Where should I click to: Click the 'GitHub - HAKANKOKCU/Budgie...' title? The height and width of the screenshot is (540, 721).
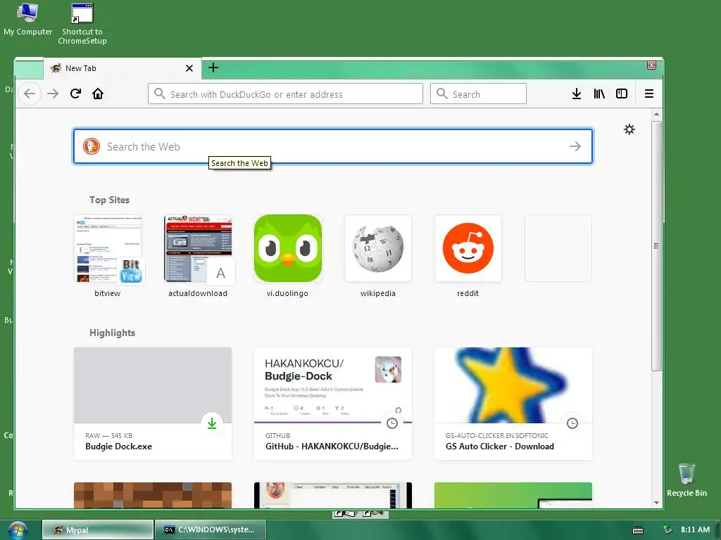[x=332, y=446]
